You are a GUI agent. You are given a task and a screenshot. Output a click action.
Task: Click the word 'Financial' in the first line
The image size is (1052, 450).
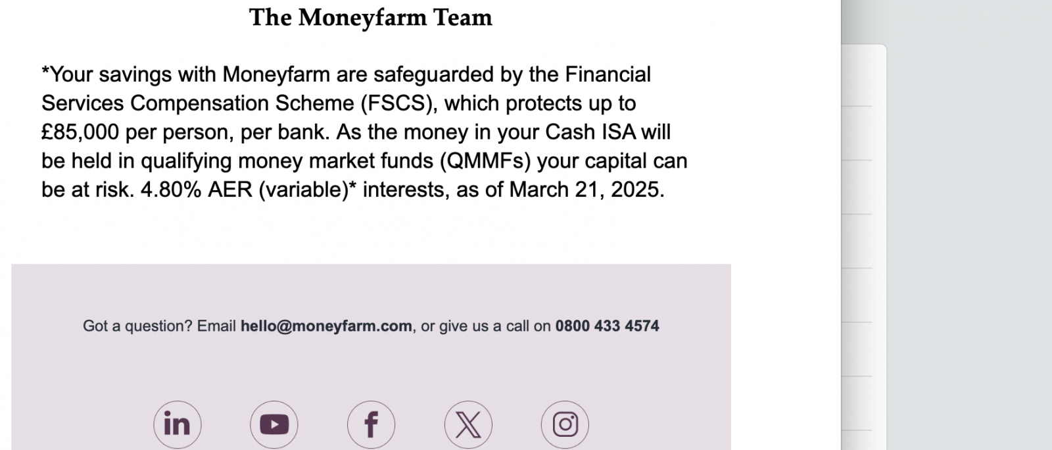[608, 74]
